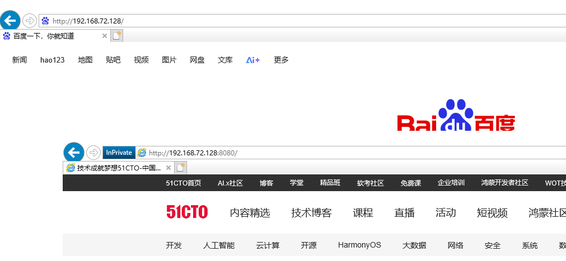The image size is (566, 261).
Task: Open the 图片 link on Baidu
Action: point(169,60)
